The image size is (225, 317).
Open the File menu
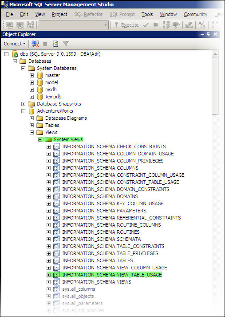coord(9,14)
